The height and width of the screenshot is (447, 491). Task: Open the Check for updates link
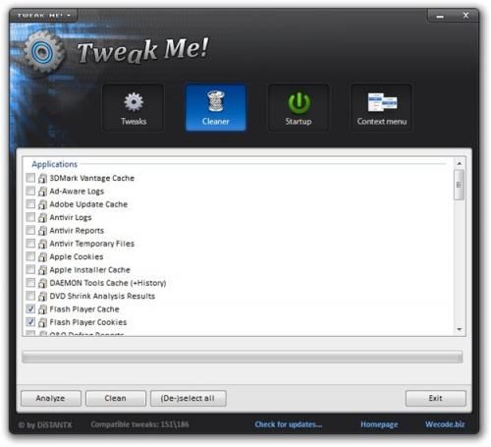[x=289, y=424]
